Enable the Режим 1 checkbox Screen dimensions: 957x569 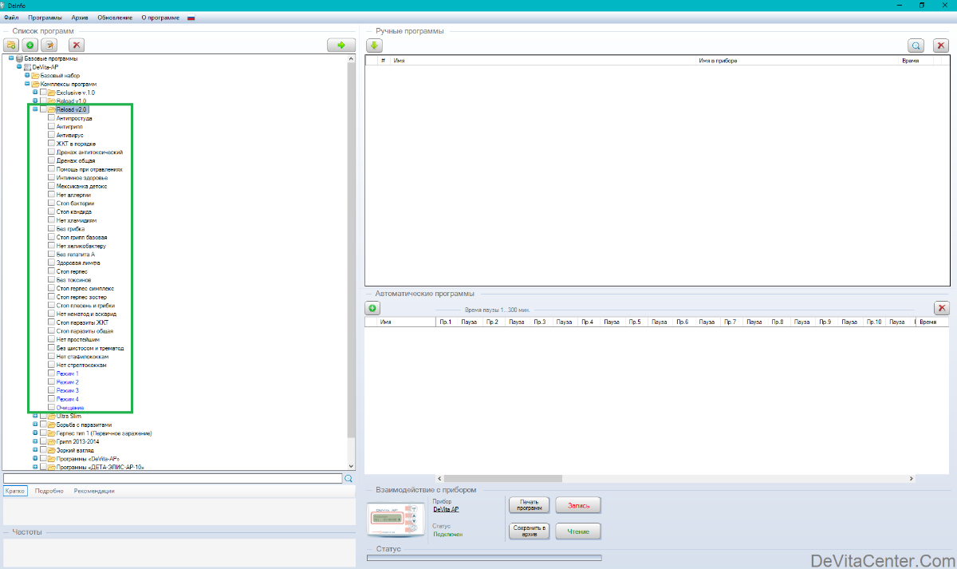tap(52, 373)
